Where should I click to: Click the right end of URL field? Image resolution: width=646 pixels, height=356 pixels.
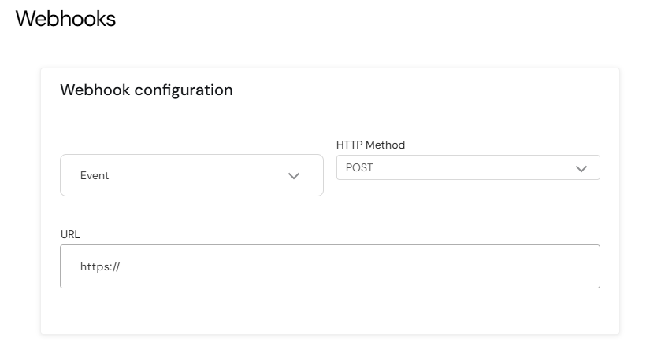tap(583, 266)
